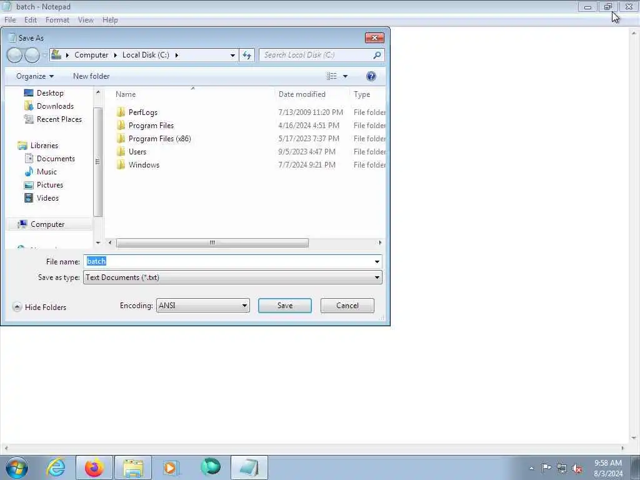This screenshot has width=640, height=480.
Task: Click the Forward navigation arrow in Save As
Action: [32, 55]
